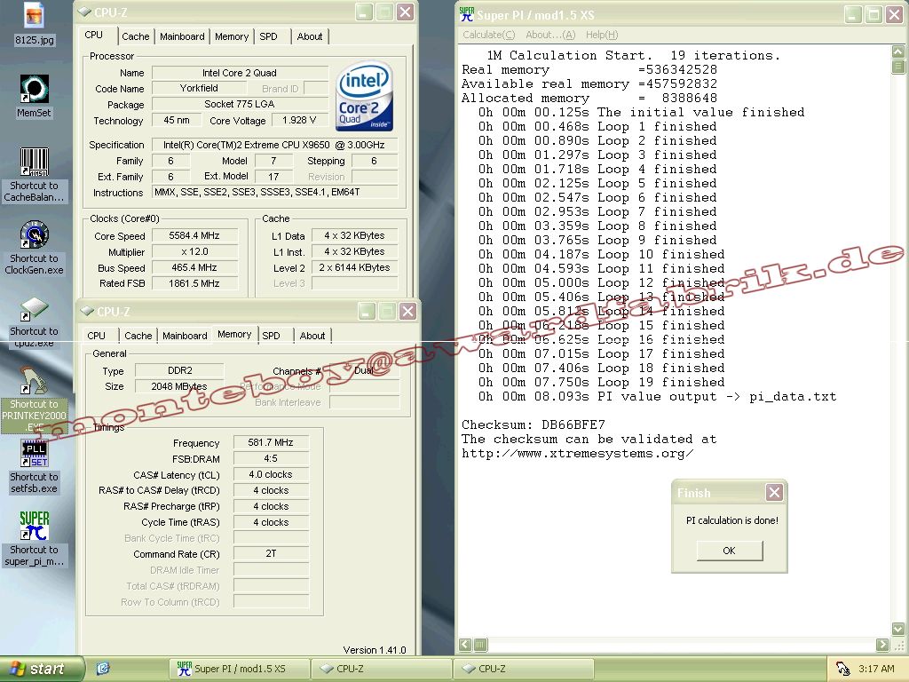Open About...(A) menu in Super PI

[x=550, y=35]
